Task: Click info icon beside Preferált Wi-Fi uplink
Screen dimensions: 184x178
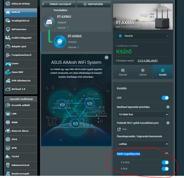Action: pyautogui.click(x=168, y=123)
